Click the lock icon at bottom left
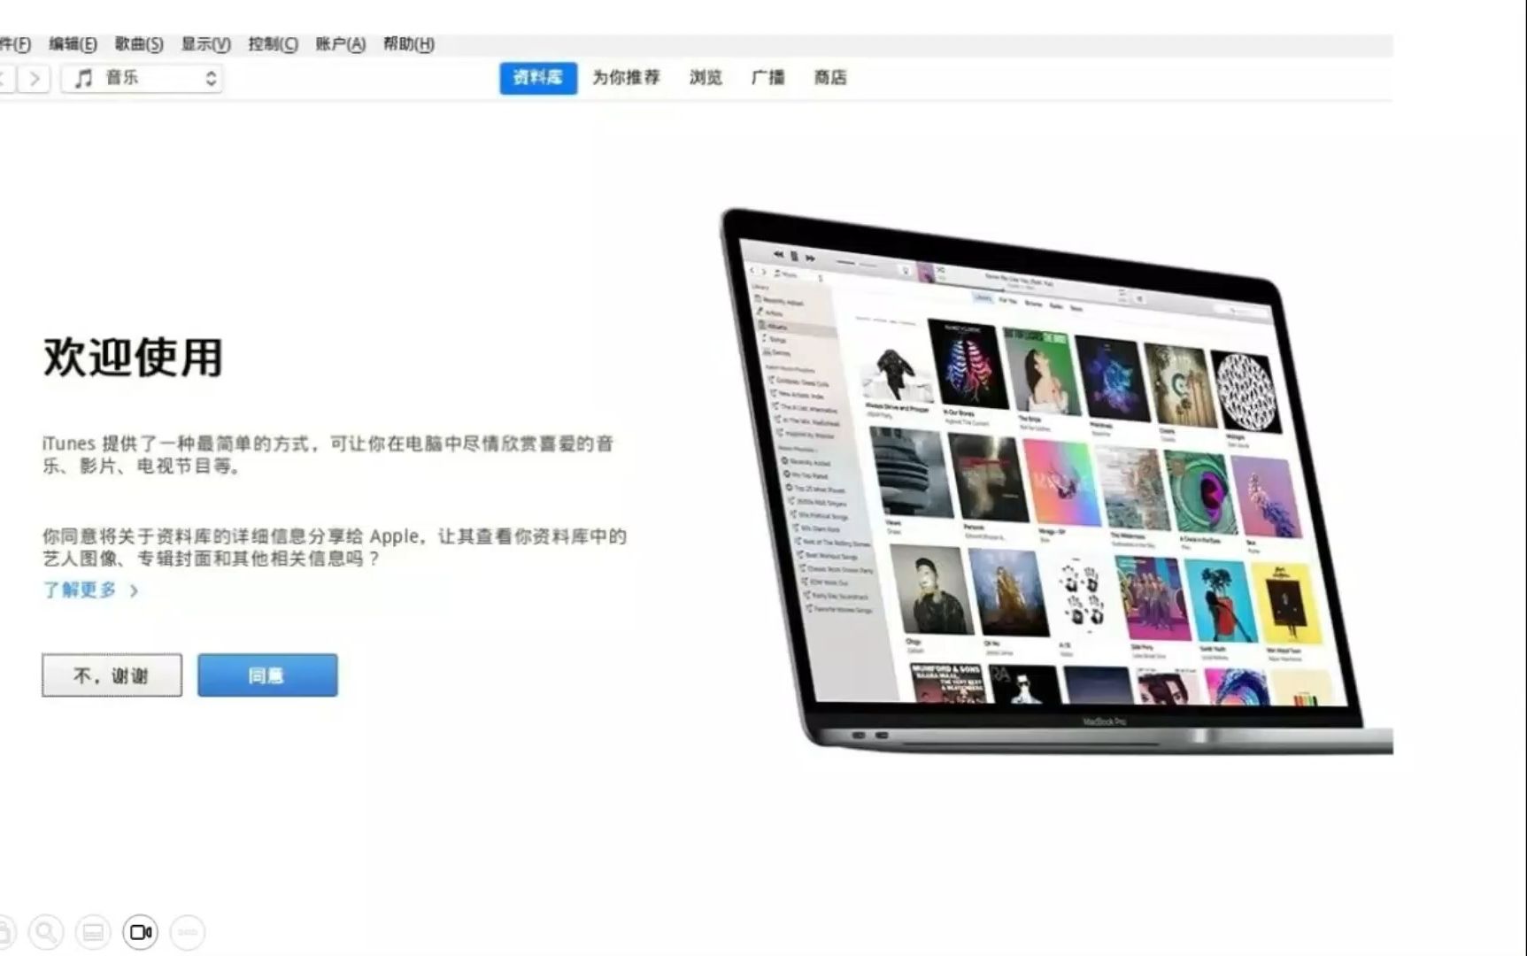 [x=5, y=931]
